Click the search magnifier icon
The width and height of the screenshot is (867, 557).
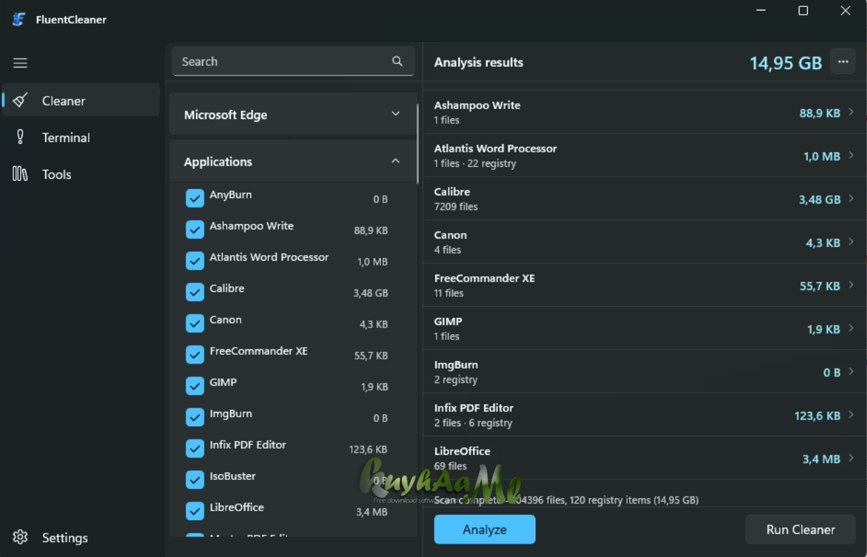pos(397,61)
